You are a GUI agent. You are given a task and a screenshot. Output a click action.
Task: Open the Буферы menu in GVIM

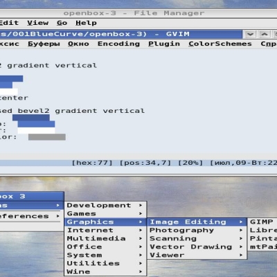(x=44, y=44)
